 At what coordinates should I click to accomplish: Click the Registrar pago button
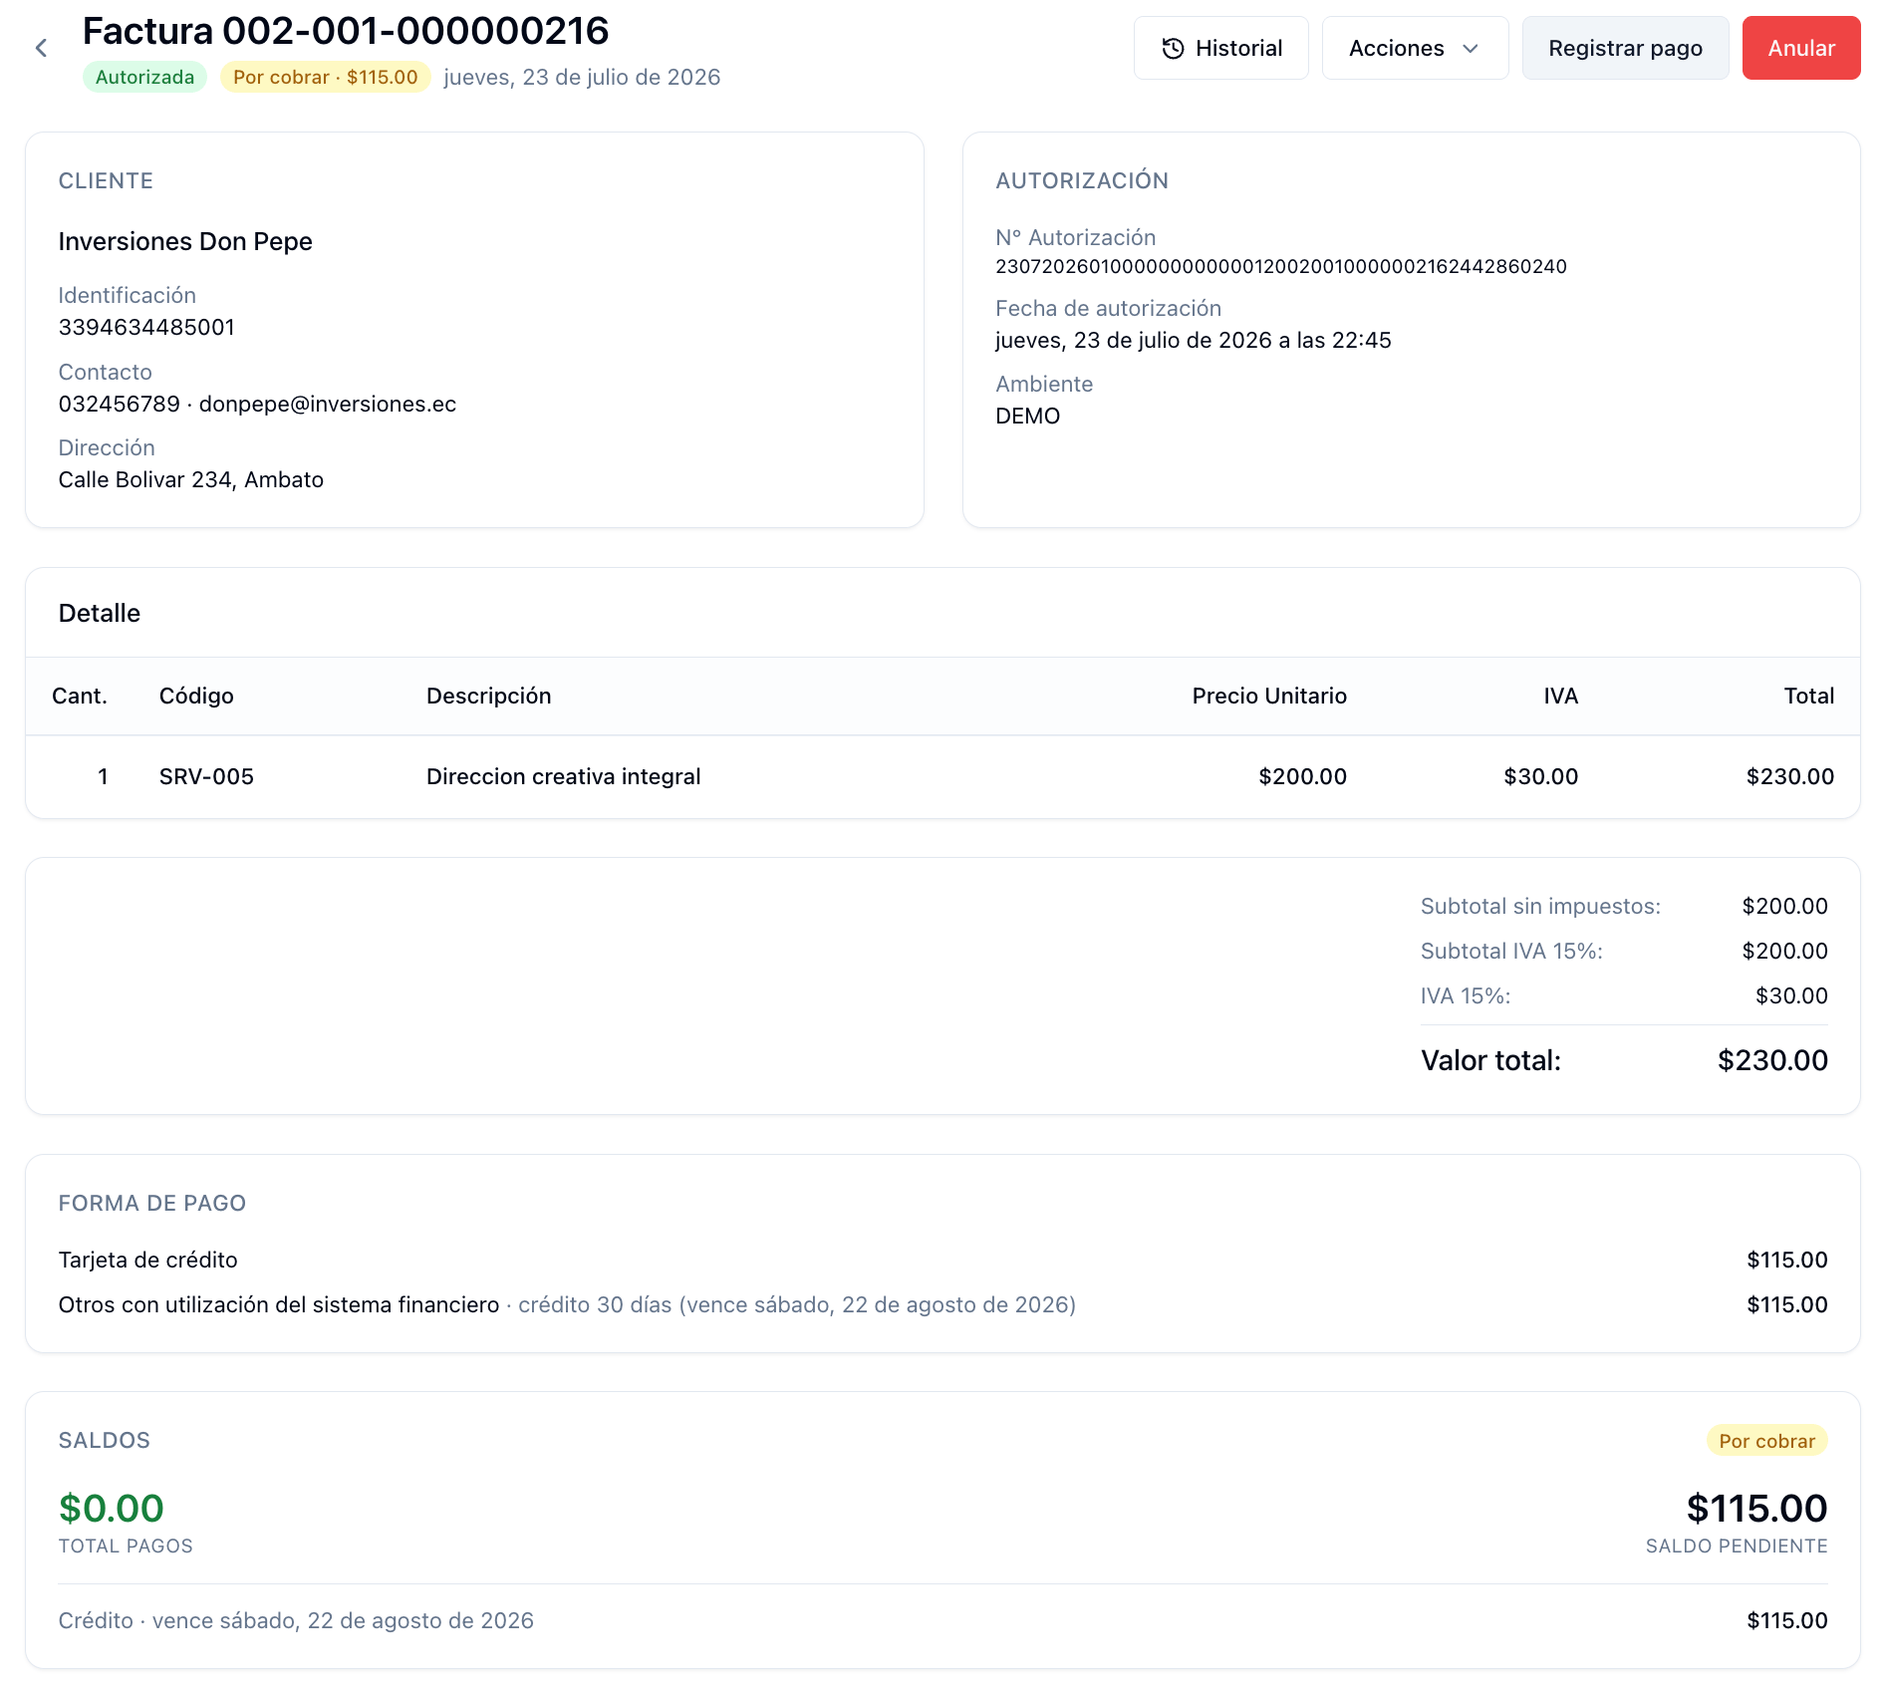1625,48
